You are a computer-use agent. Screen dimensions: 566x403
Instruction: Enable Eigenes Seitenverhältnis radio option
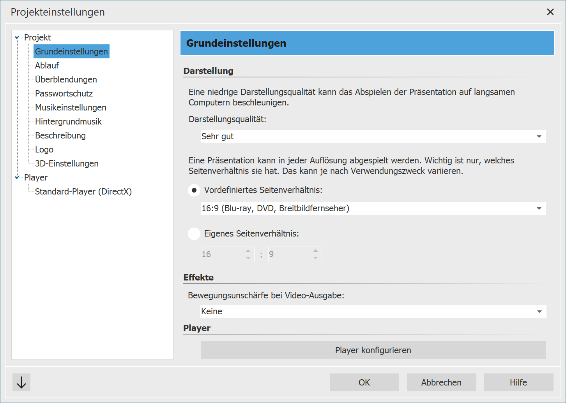point(194,234)
